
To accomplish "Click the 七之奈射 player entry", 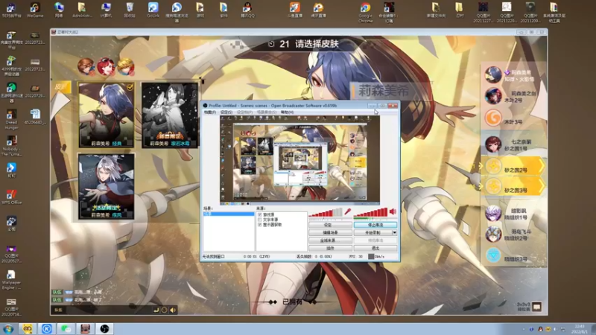I will 513,144.
